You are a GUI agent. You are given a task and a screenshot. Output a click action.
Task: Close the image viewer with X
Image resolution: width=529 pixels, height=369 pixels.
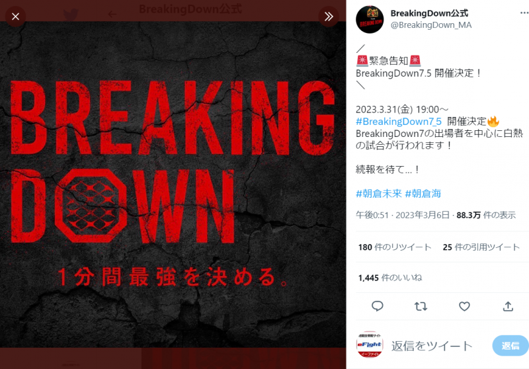15,17
